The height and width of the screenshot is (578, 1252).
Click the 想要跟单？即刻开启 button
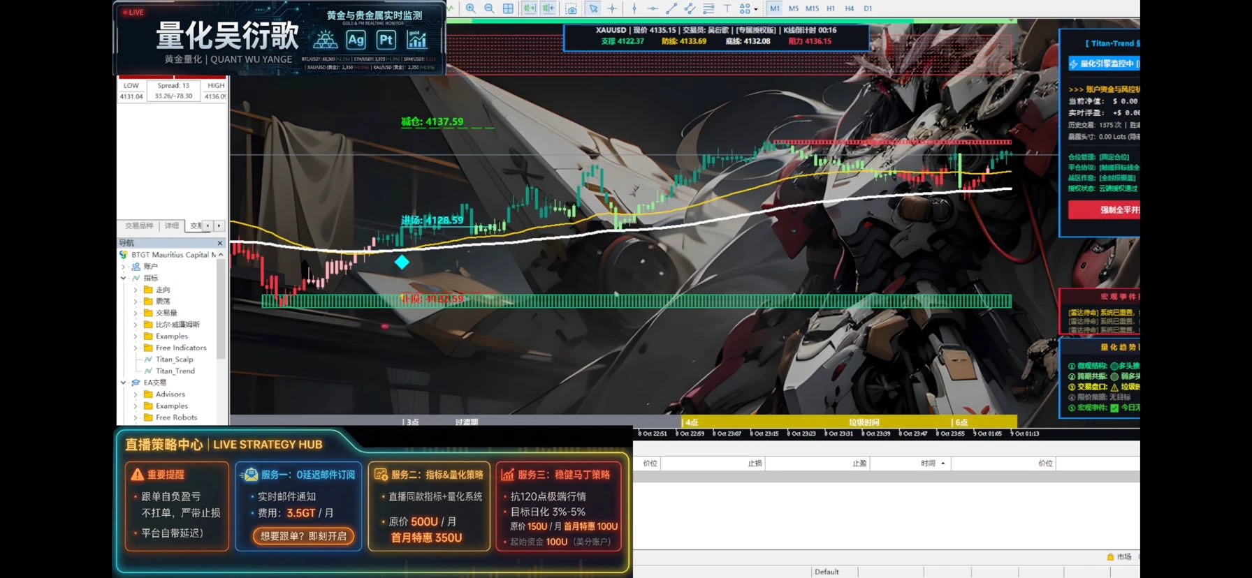tap(303, 536)
